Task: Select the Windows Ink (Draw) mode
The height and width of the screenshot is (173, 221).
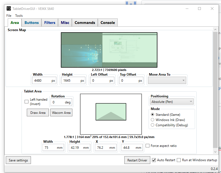Action: pos(152,119)
